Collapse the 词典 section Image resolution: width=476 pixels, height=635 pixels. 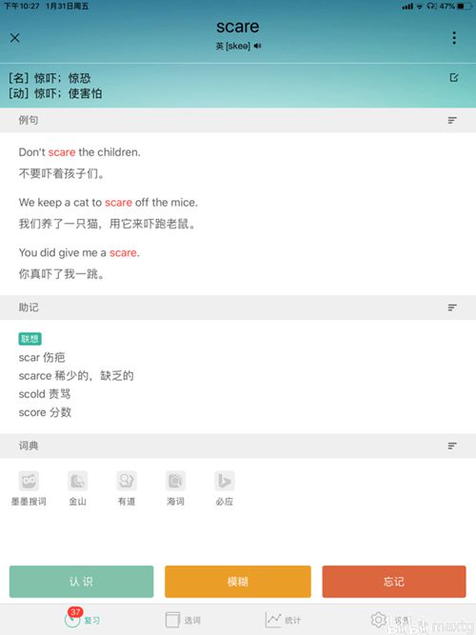tap(452, 446)
